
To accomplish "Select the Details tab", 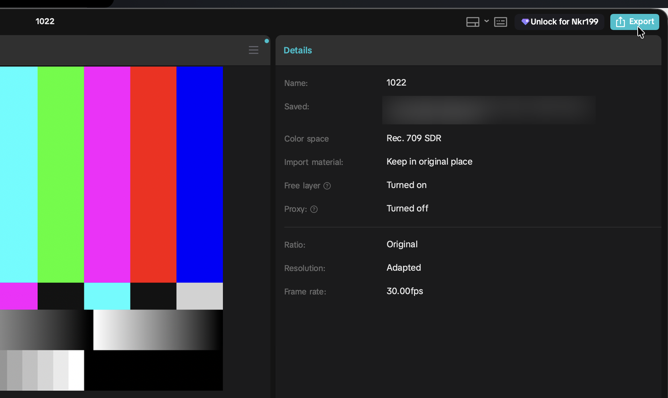I will click(298, 50).
